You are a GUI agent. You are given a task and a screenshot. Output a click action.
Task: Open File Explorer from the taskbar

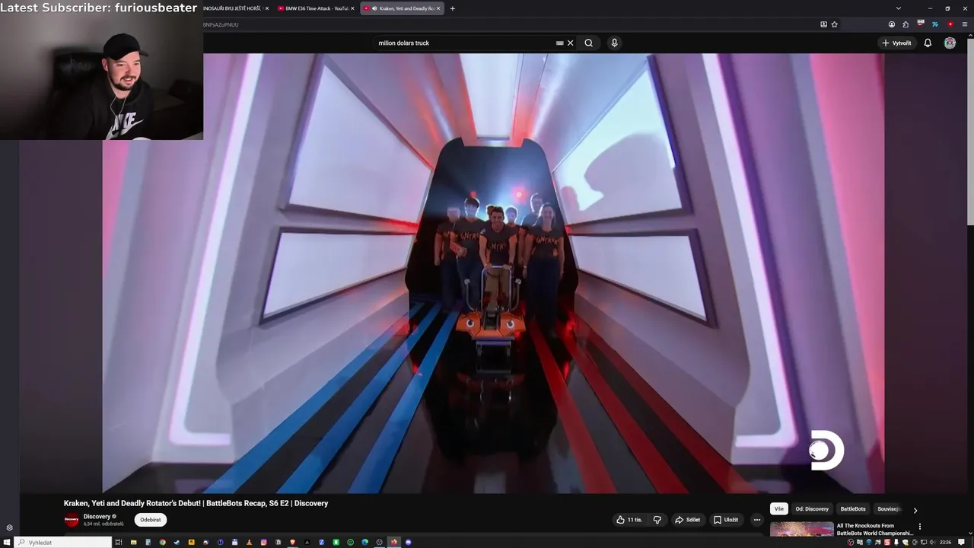pyautogui.click(x=133, y=542)
